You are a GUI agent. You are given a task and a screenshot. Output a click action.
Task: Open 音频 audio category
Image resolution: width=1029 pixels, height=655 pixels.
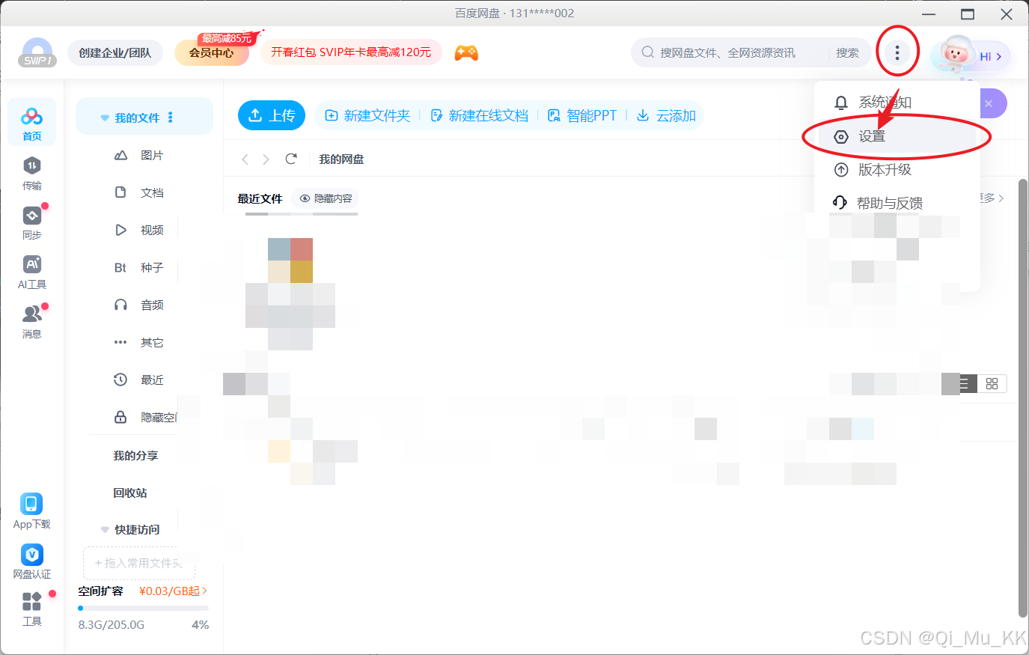pyautogui.click(x=138, y=305)
